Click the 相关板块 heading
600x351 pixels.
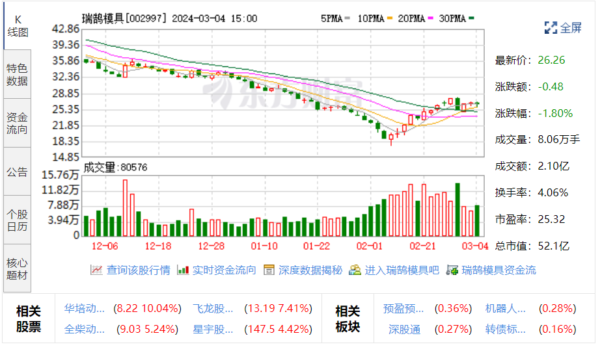pos(348,318)
